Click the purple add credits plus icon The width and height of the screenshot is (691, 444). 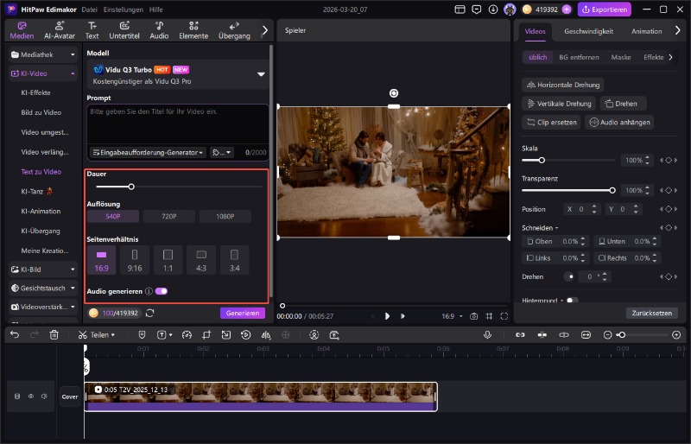coord(567,10)
